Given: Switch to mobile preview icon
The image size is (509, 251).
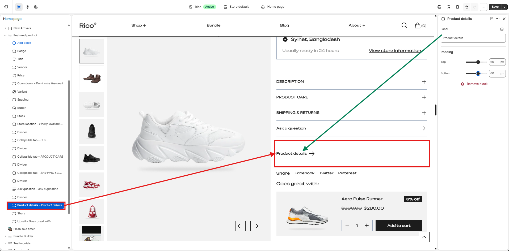Looking at the screenshot, I should coord(457,7).
